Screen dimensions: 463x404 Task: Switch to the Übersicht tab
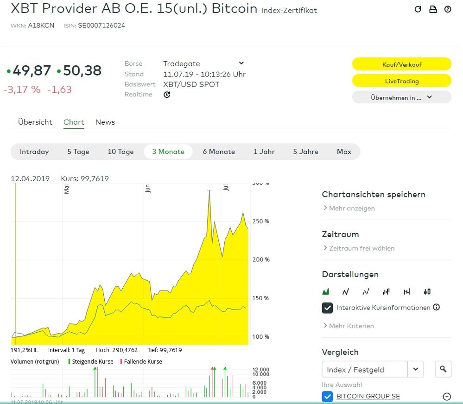click(x=35, y=122)
